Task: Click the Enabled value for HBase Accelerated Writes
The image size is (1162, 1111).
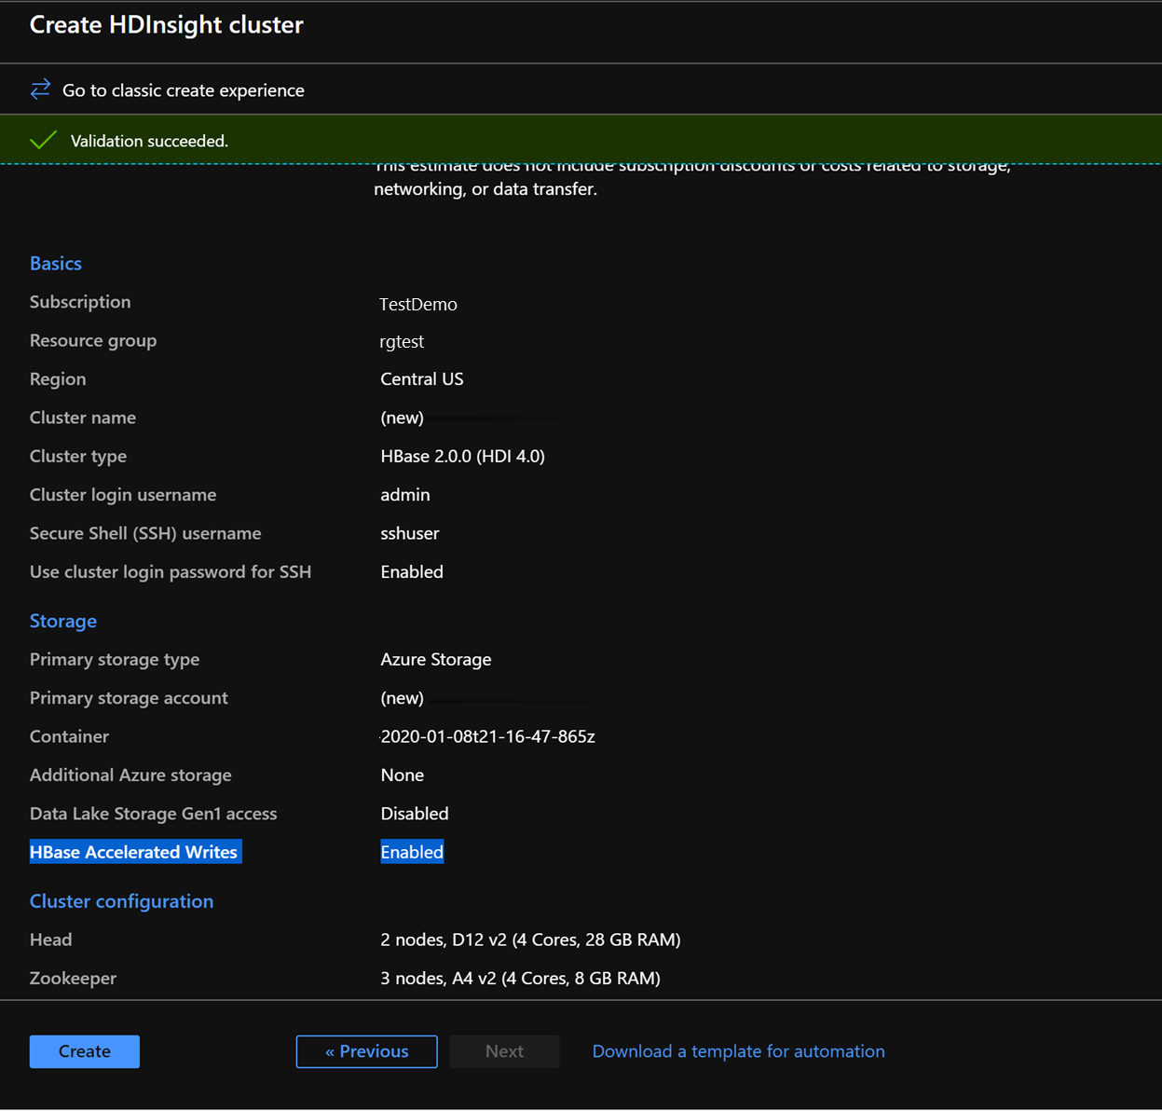Action: point(411,851)
